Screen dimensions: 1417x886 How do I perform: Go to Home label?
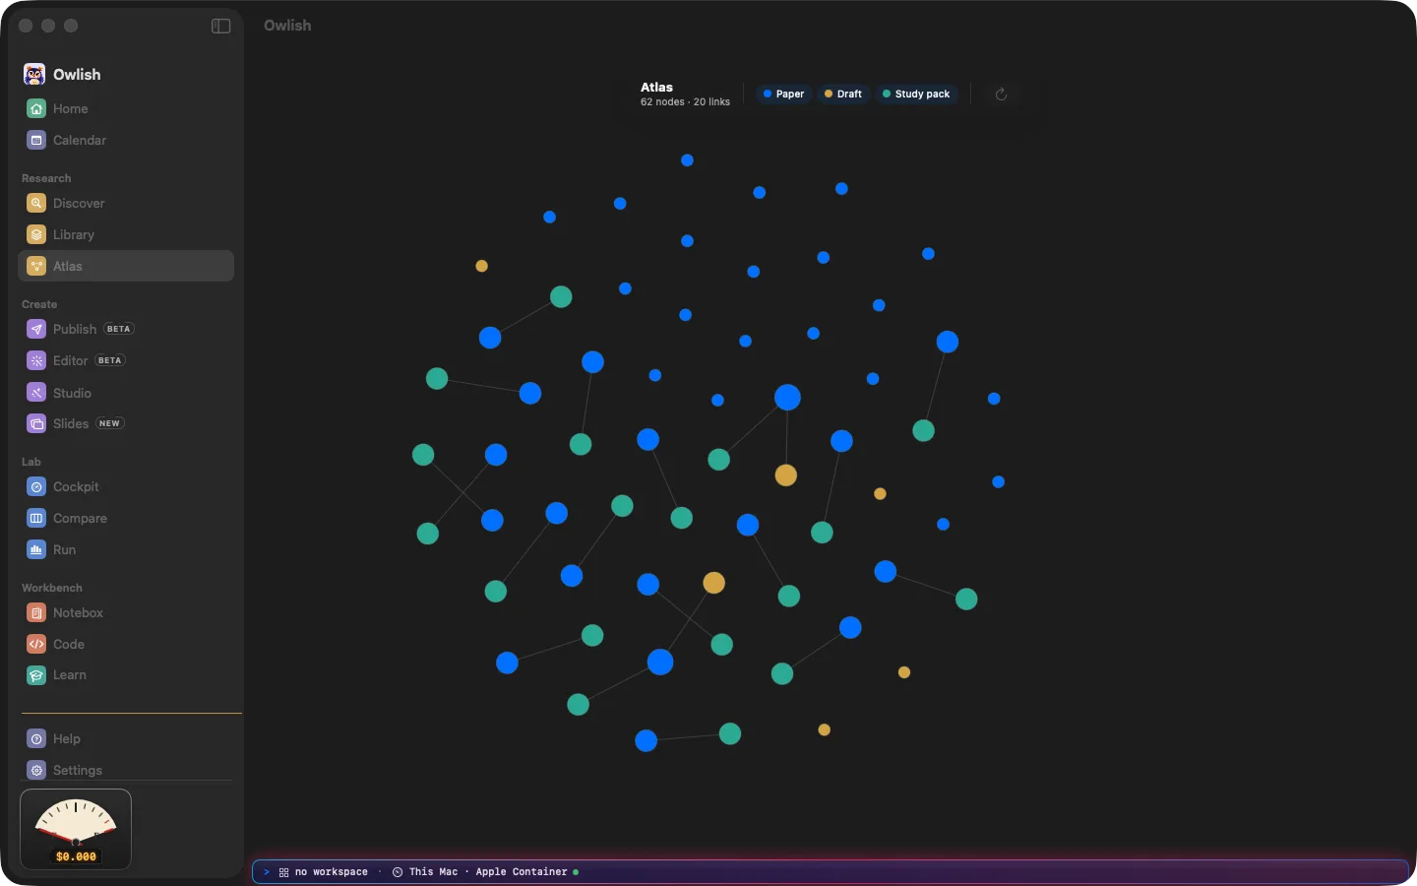pos(71,108)
